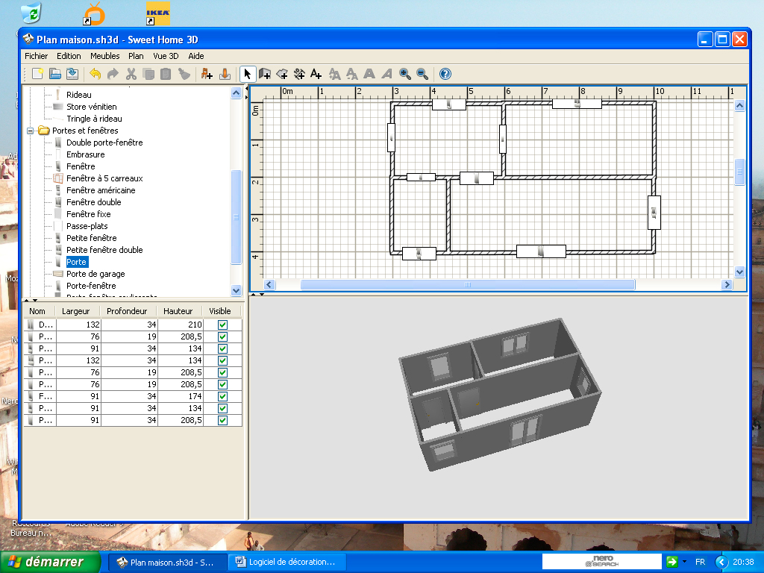Open the IKEA desktop shortcut
This screenshot has height=573, width=764.
(158, 13)
